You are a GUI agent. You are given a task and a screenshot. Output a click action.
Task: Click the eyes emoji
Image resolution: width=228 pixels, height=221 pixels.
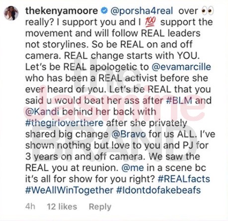(207, 11)
